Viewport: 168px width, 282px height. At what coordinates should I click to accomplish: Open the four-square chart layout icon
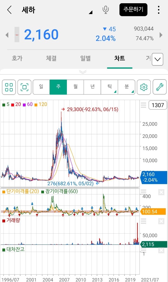tap(9, 87)
